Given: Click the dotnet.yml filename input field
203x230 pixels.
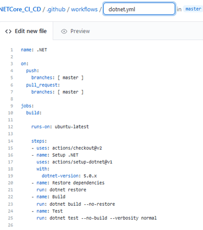Looking at the screenshot, I should [x=139, y=9].
